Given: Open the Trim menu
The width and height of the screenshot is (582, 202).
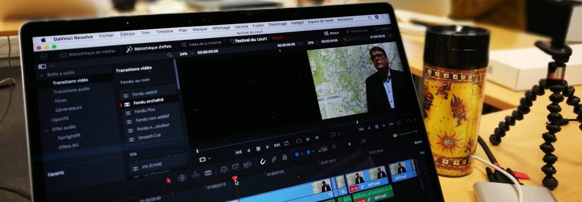Looking at the screenshot, I should click(145, 32).
